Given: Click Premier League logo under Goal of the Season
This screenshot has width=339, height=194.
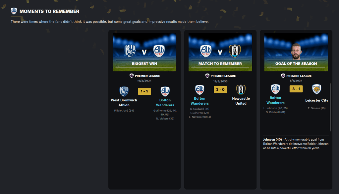Looking at the screenshot, I should [283, 75].
